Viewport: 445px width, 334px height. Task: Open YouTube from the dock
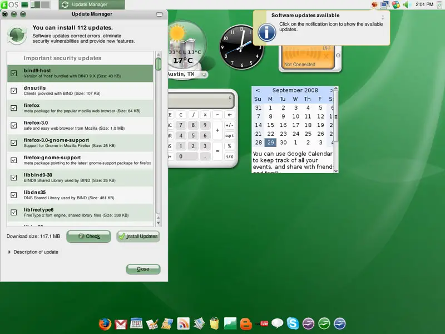pos(261,323)
